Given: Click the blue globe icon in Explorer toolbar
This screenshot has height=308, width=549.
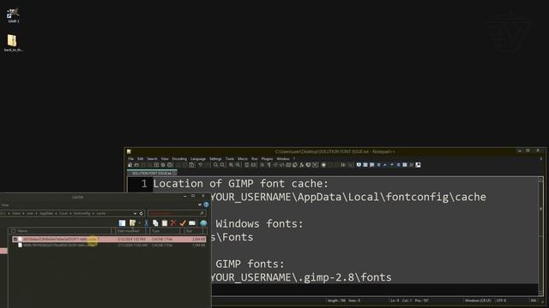Looking at the screenshot, I should (x=203, y=222).
